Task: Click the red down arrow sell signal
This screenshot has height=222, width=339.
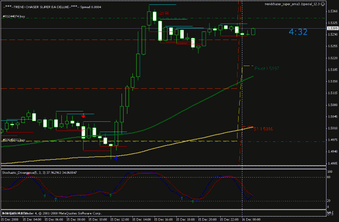Action: [x=83, y=116]
